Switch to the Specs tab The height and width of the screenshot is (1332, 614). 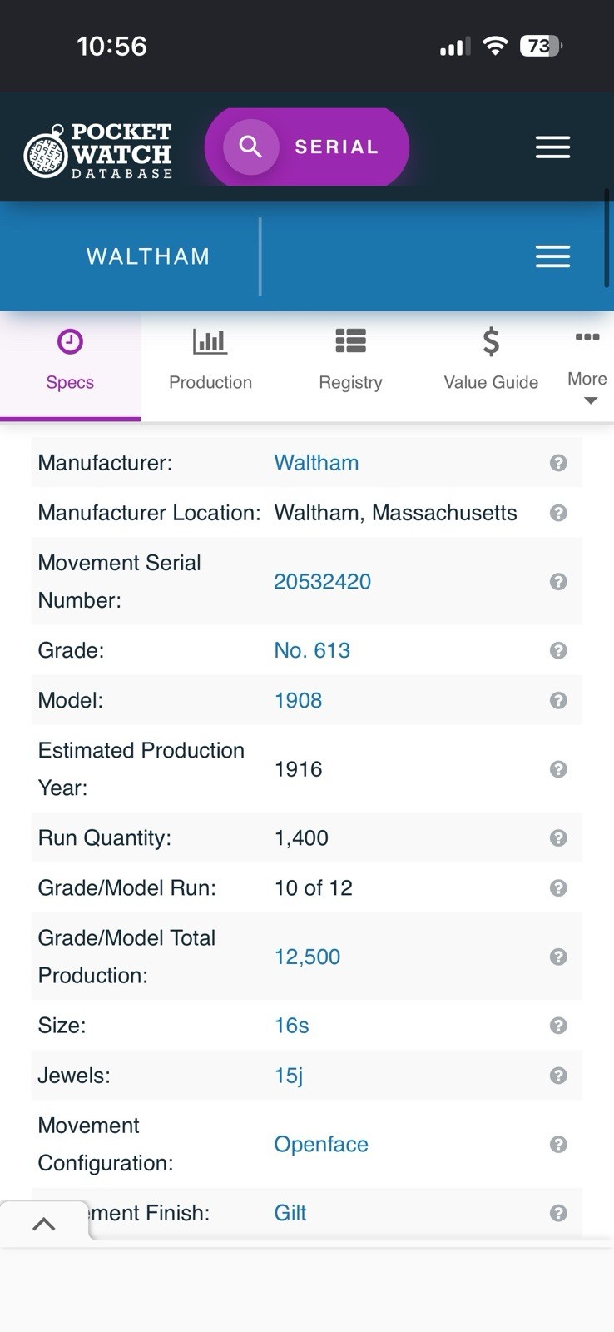(x=70, y=365)
